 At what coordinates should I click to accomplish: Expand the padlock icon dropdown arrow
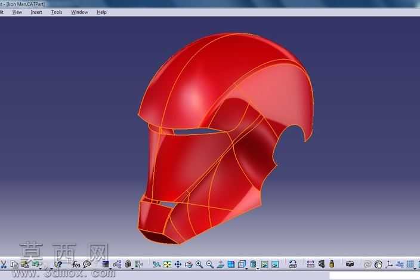(x=132, y=268)
